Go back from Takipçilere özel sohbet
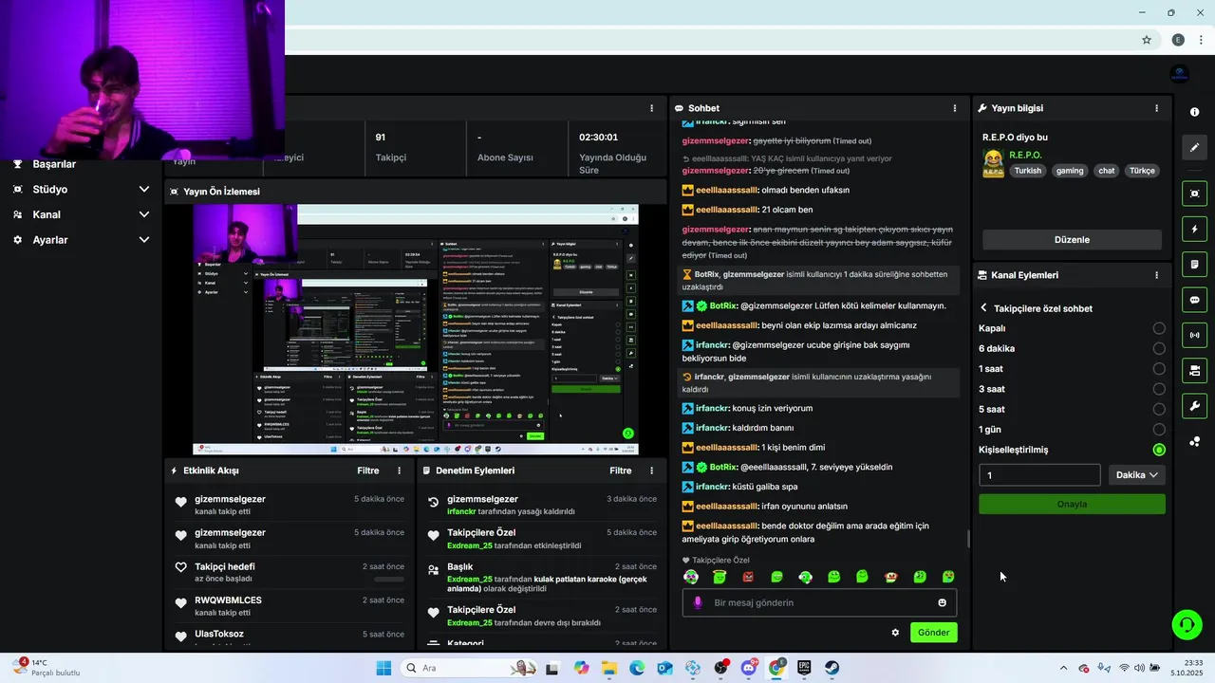Screen dimensions: 1215x683 983,308
